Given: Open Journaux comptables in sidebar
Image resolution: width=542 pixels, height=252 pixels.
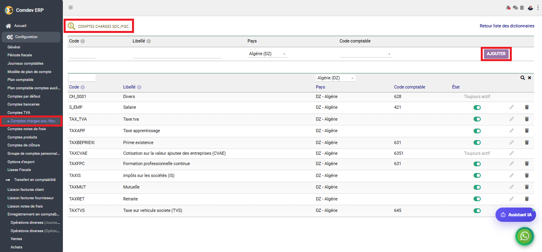Looking at the screenshot, I should tap(25, 63).
